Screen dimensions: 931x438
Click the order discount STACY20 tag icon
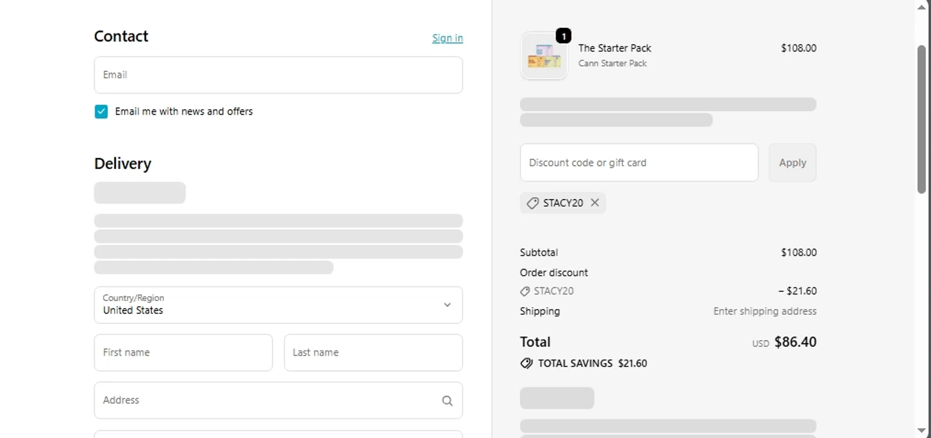[525, 291]
